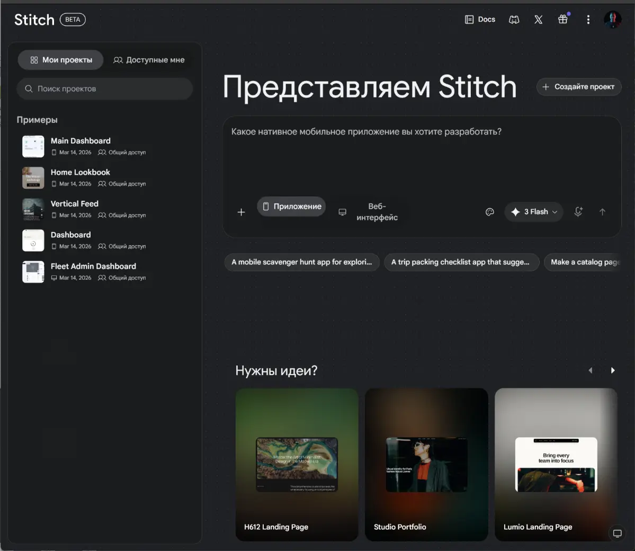Open the Docs link

[x=480, y=20]
